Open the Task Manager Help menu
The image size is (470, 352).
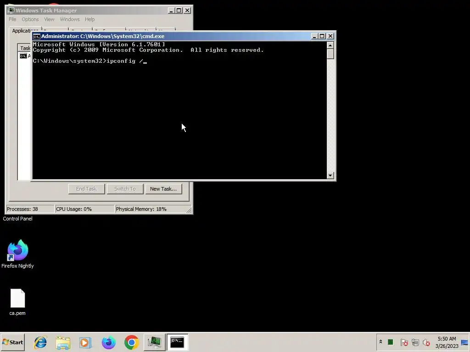pyautogui.click(x=90, y=19)
